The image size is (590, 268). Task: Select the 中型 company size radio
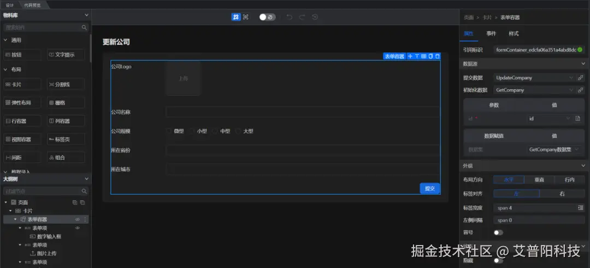215,131
